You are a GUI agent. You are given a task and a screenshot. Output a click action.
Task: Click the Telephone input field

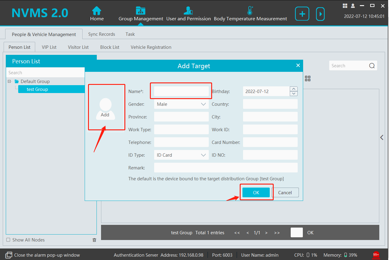[x=181, y=142]
